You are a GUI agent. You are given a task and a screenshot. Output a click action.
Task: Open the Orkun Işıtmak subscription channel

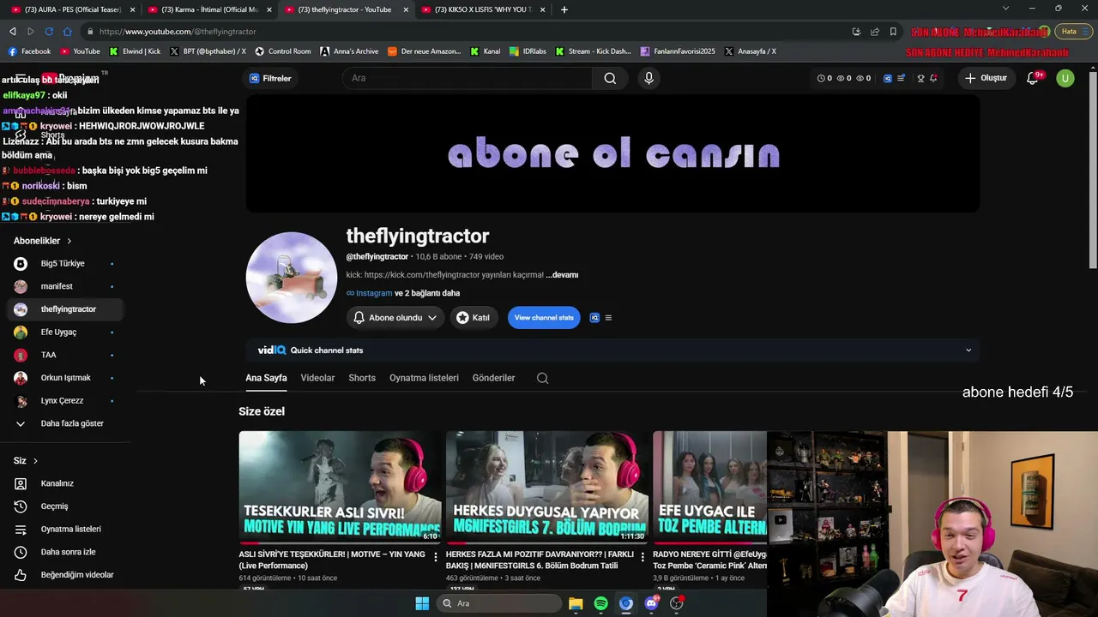(65, 378)
